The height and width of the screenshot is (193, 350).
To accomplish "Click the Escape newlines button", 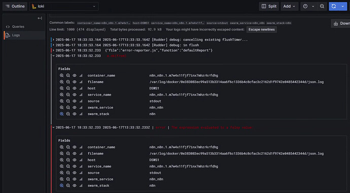I will tap(262, 29).
